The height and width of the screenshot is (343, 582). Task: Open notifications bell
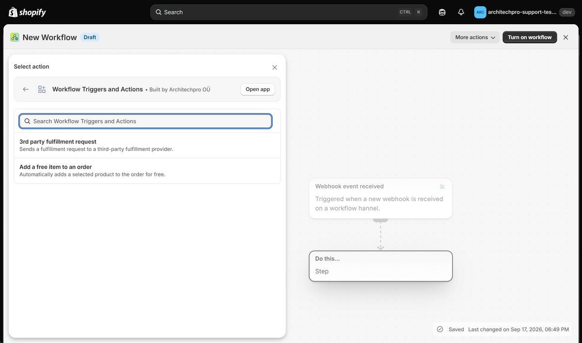click(461, 12)
